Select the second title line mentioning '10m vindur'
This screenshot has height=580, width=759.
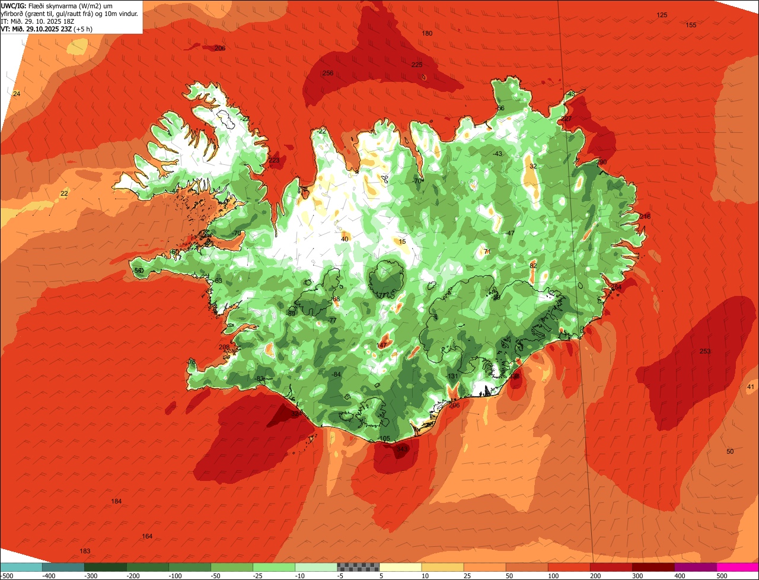[x=69, y=13]
